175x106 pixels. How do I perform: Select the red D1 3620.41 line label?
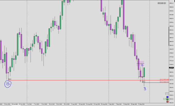click(x=164, y=82)
